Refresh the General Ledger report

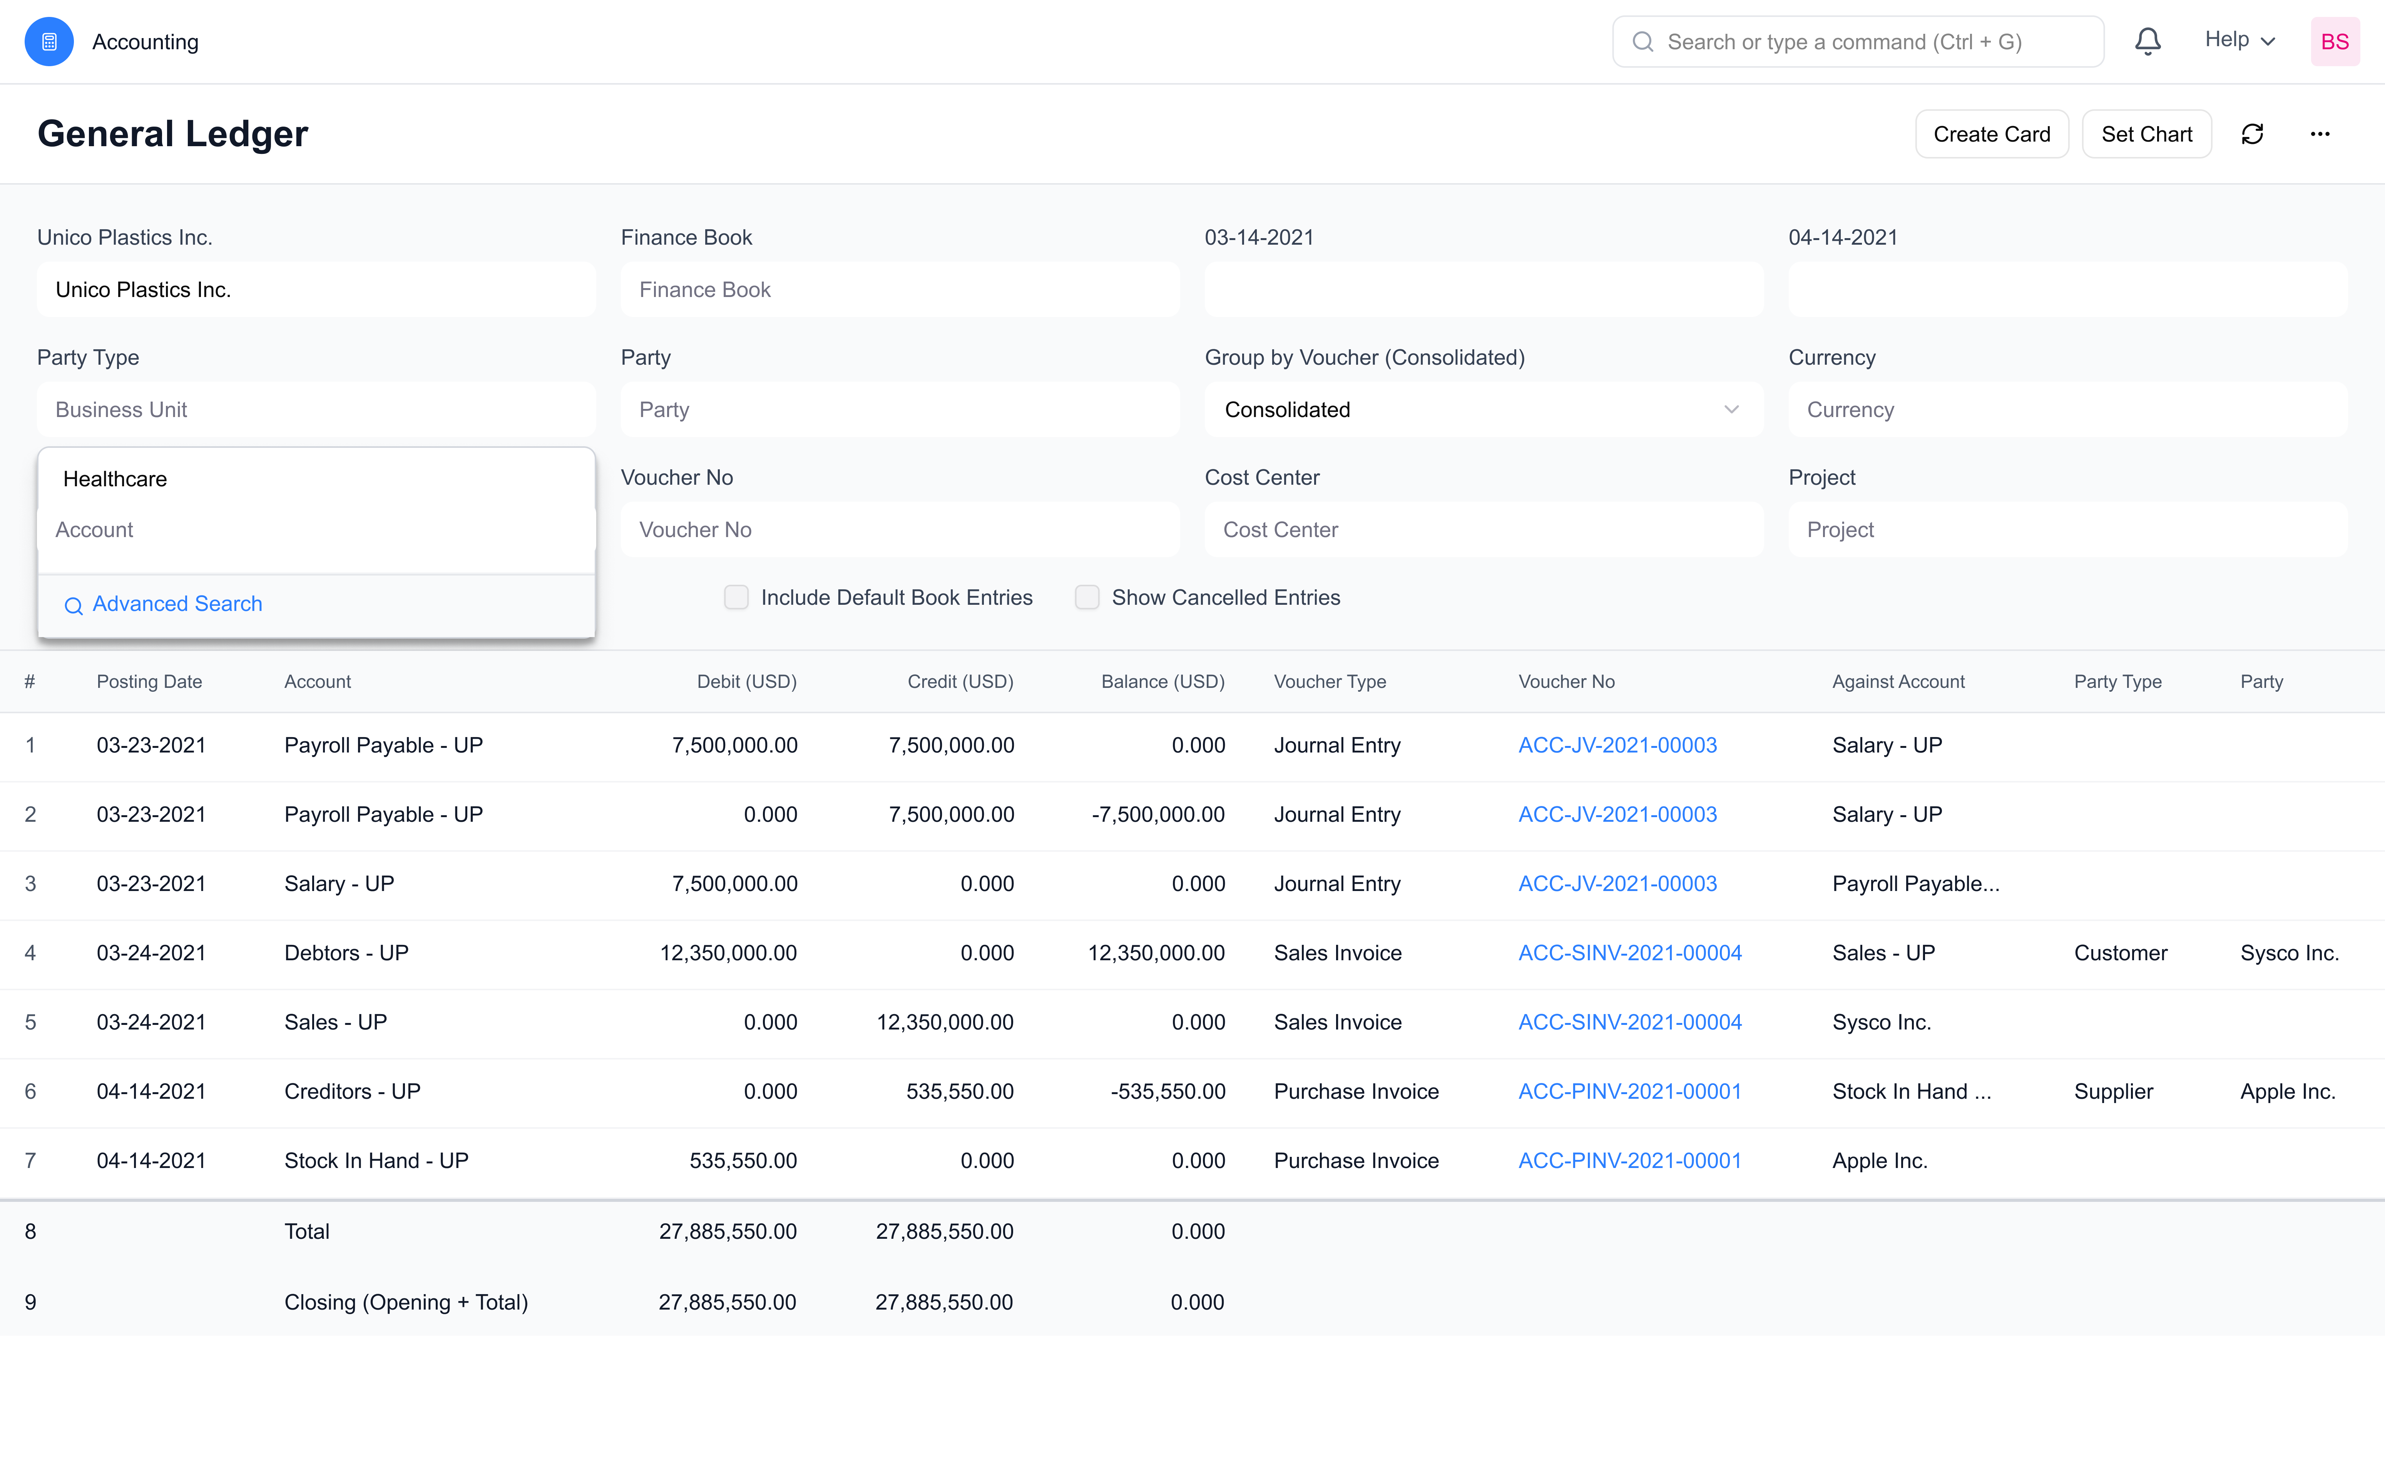click(x=2253, y=134)
